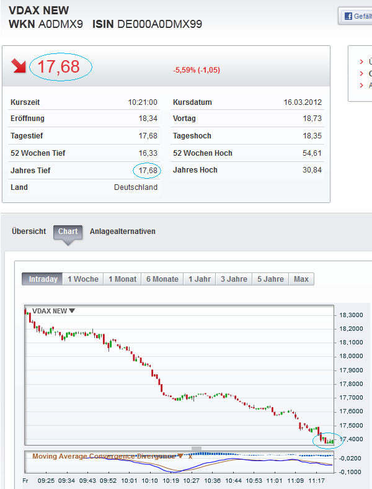Click the Kurszeit value 10:21:00
Image resolution: width=372 pixels, height=489 pixels.
click(143, 102)
